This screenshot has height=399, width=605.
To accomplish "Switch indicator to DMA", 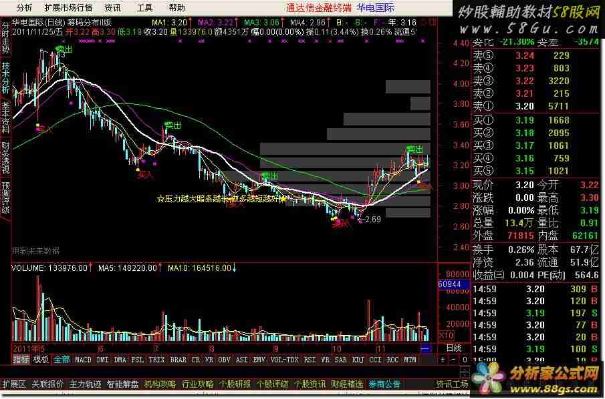I will [x=120, y=360].
